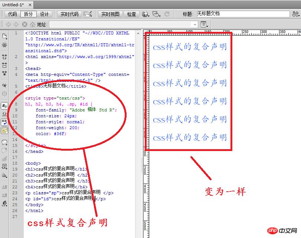Click last paragraph in design view
The image size is (301, 238).
point(190,137)
